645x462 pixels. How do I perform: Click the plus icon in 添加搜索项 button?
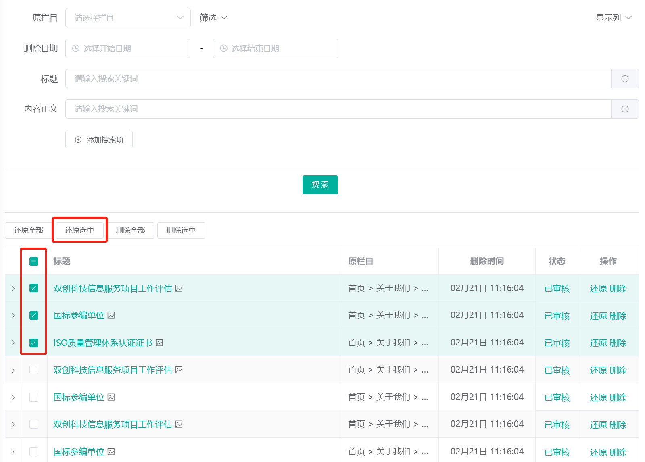click(78, 139)
